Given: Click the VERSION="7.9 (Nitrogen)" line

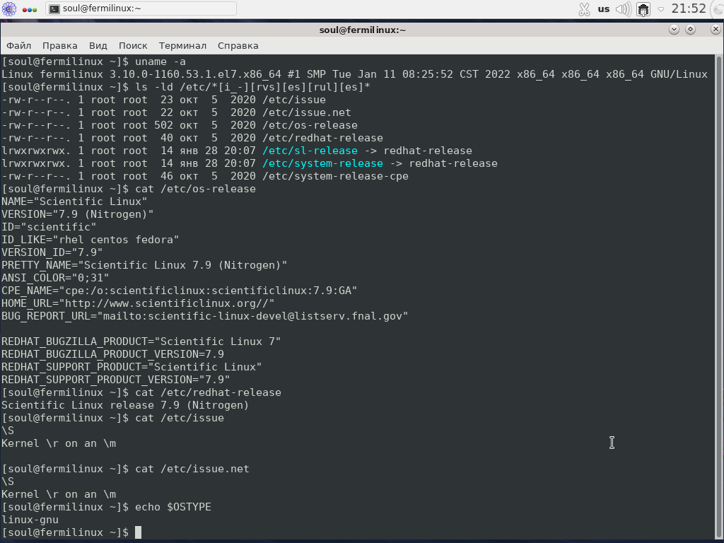Looking at the screenshot, I should tap(77, 214).
